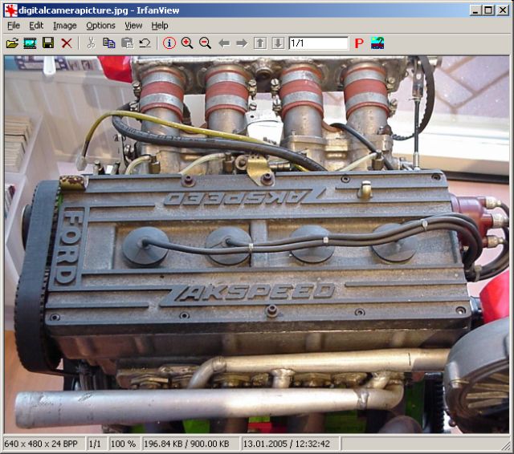Click the window resize grip corner
The height and width of the screenshot is (454, 514).
[x=506, y=446]
